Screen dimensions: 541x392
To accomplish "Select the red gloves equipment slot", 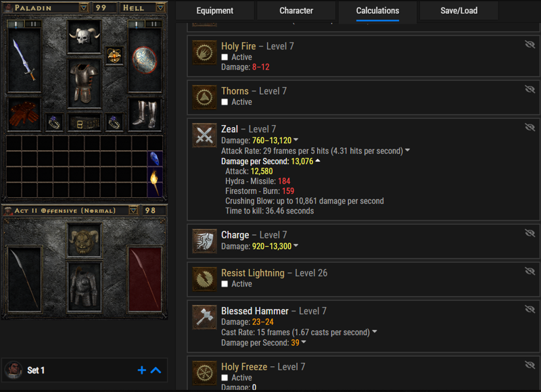I will tap(24, 114).
